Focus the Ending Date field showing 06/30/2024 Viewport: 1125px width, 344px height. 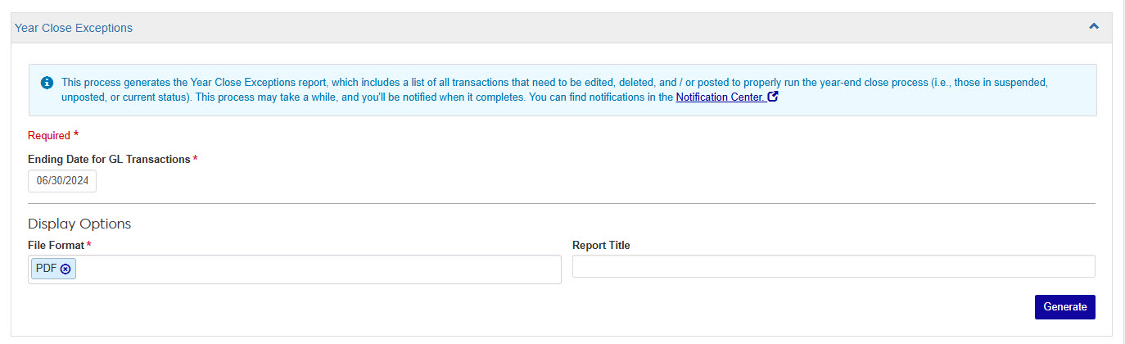click(x=62, y=181)
